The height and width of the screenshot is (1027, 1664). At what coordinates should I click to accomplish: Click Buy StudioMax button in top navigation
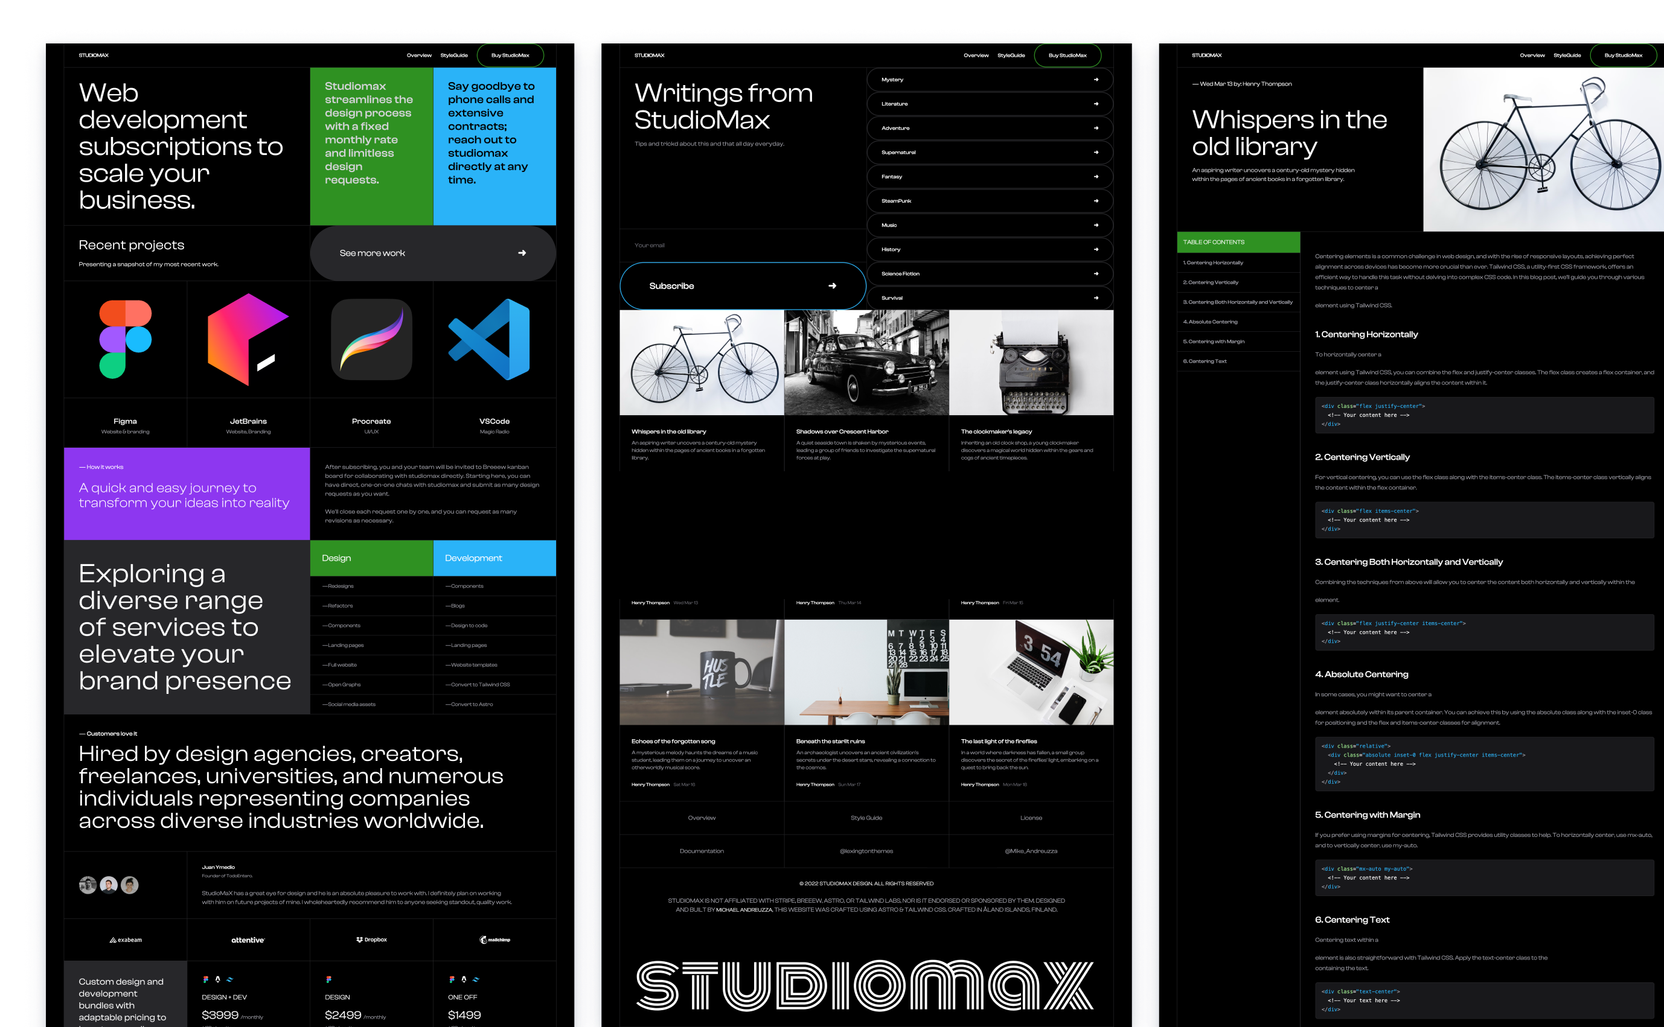[x=508, y=56]
